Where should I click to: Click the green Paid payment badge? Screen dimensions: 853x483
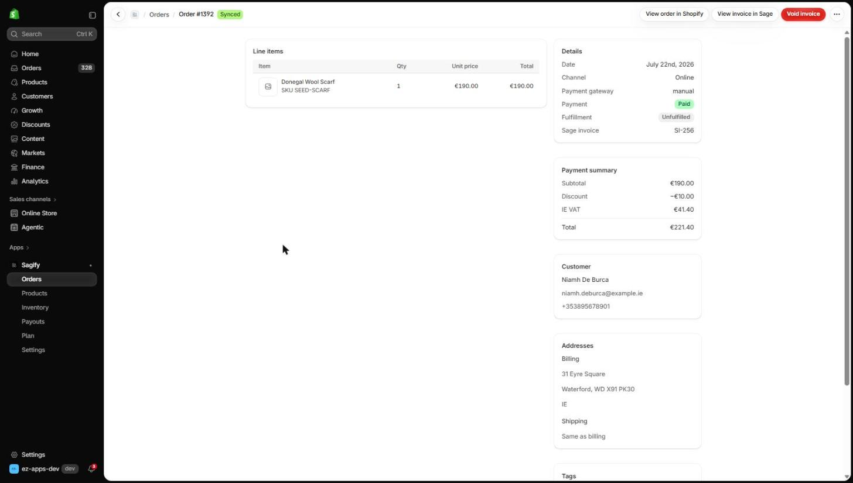684,104
